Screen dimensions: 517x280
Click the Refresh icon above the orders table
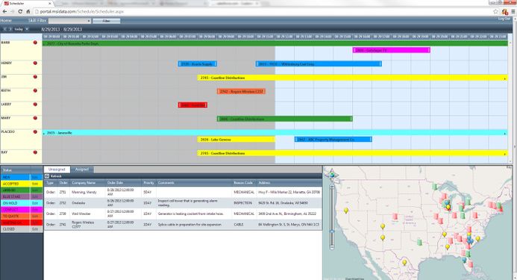[x=47, y=176]
